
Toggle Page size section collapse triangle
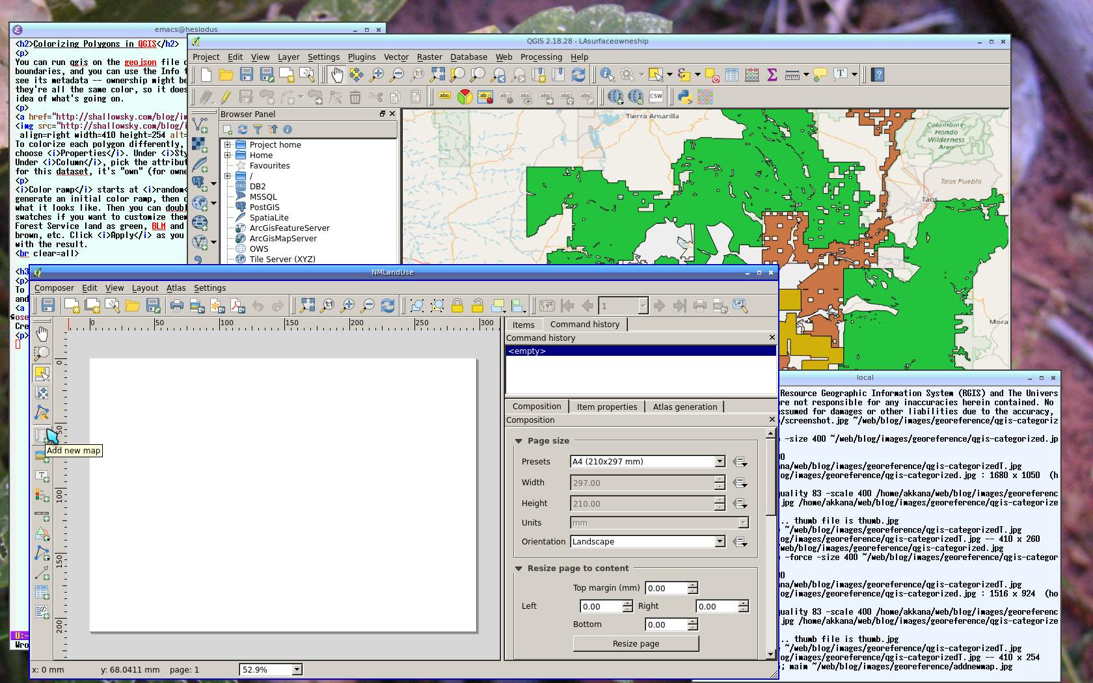(x=519, y=441)
